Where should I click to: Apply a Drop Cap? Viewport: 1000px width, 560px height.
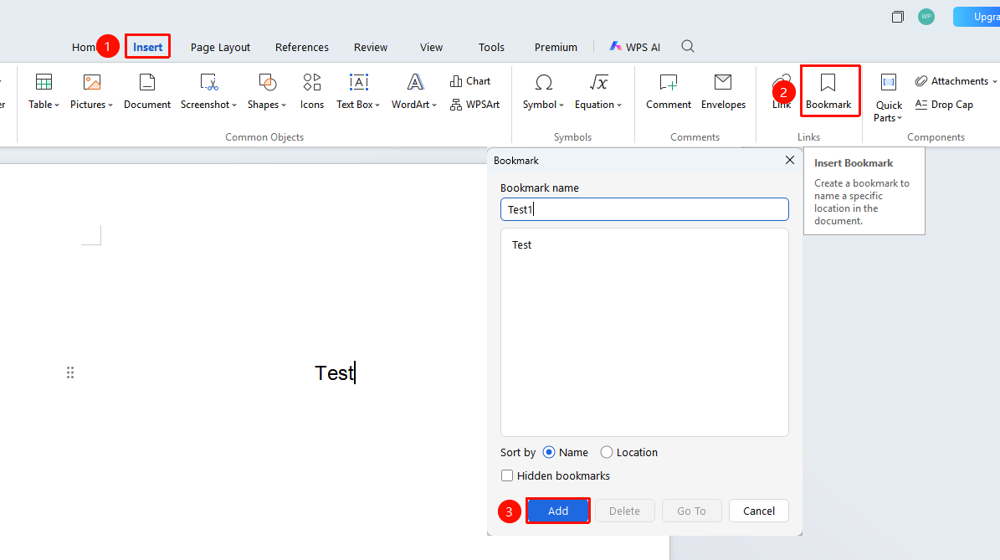(944, 105)
